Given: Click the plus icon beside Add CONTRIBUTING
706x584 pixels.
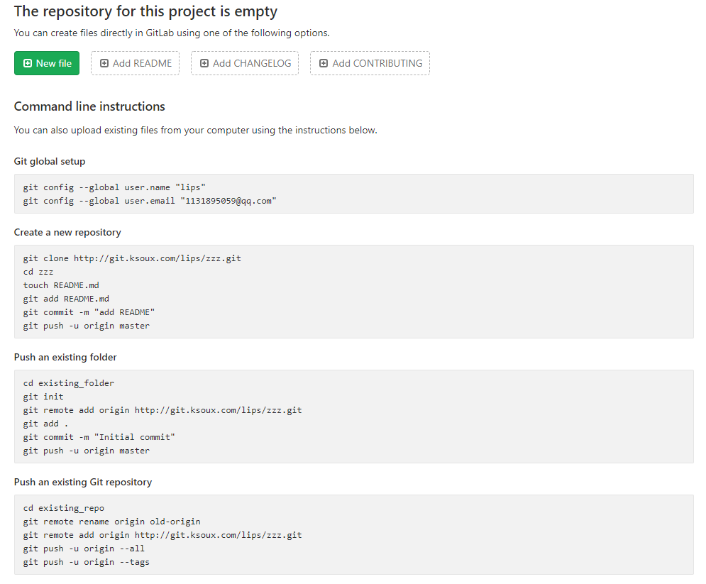Looking at the screenshot, I should (324, 63).
